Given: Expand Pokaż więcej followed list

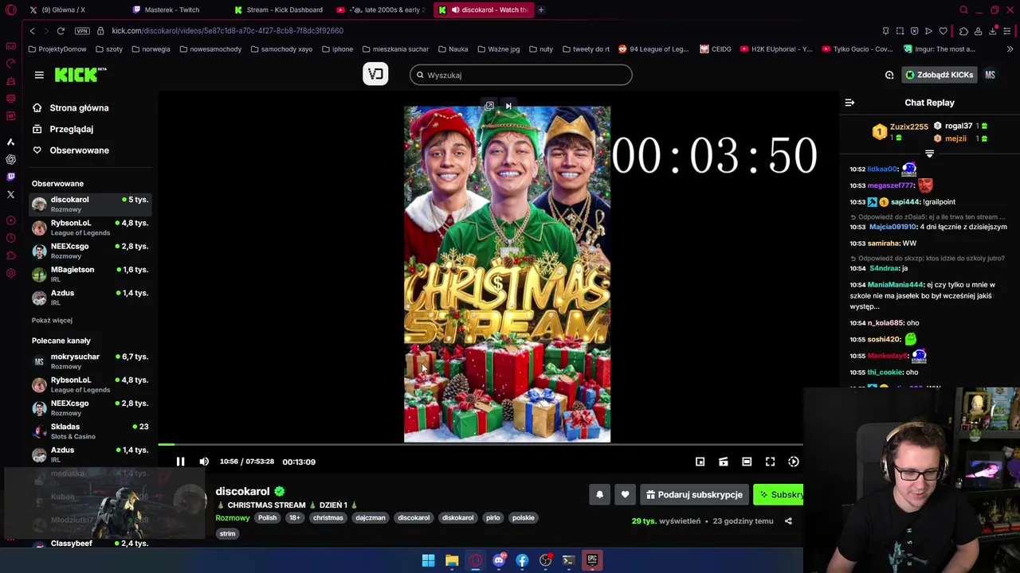Looking at the screenshot, I should (x=52, y=320).
